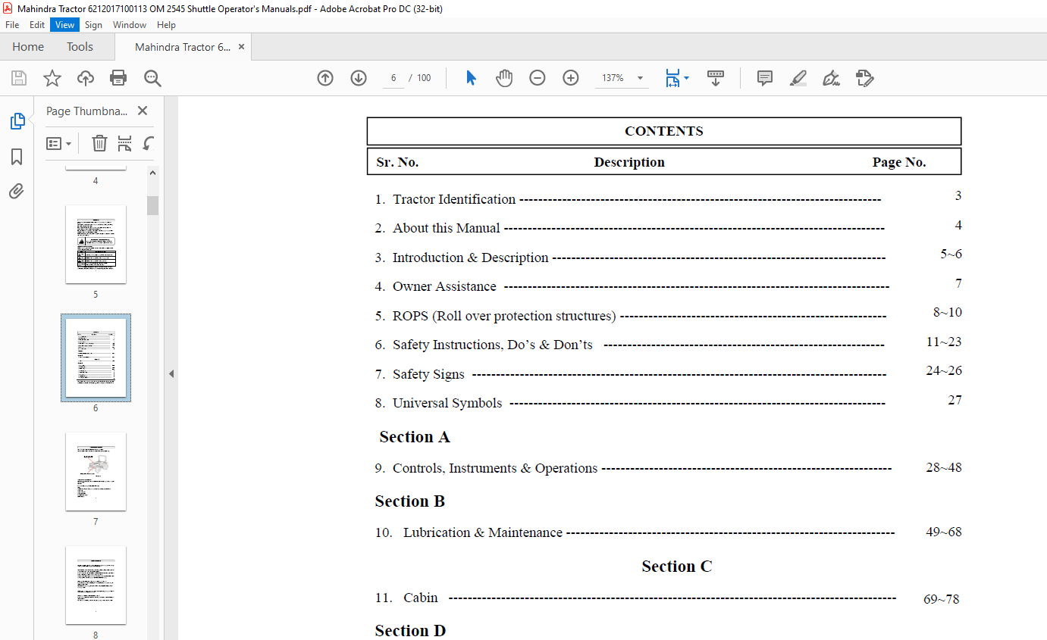The image size is (1047, 640).
Task: Activate the Selection arrow tool
Action: (471, 78)
